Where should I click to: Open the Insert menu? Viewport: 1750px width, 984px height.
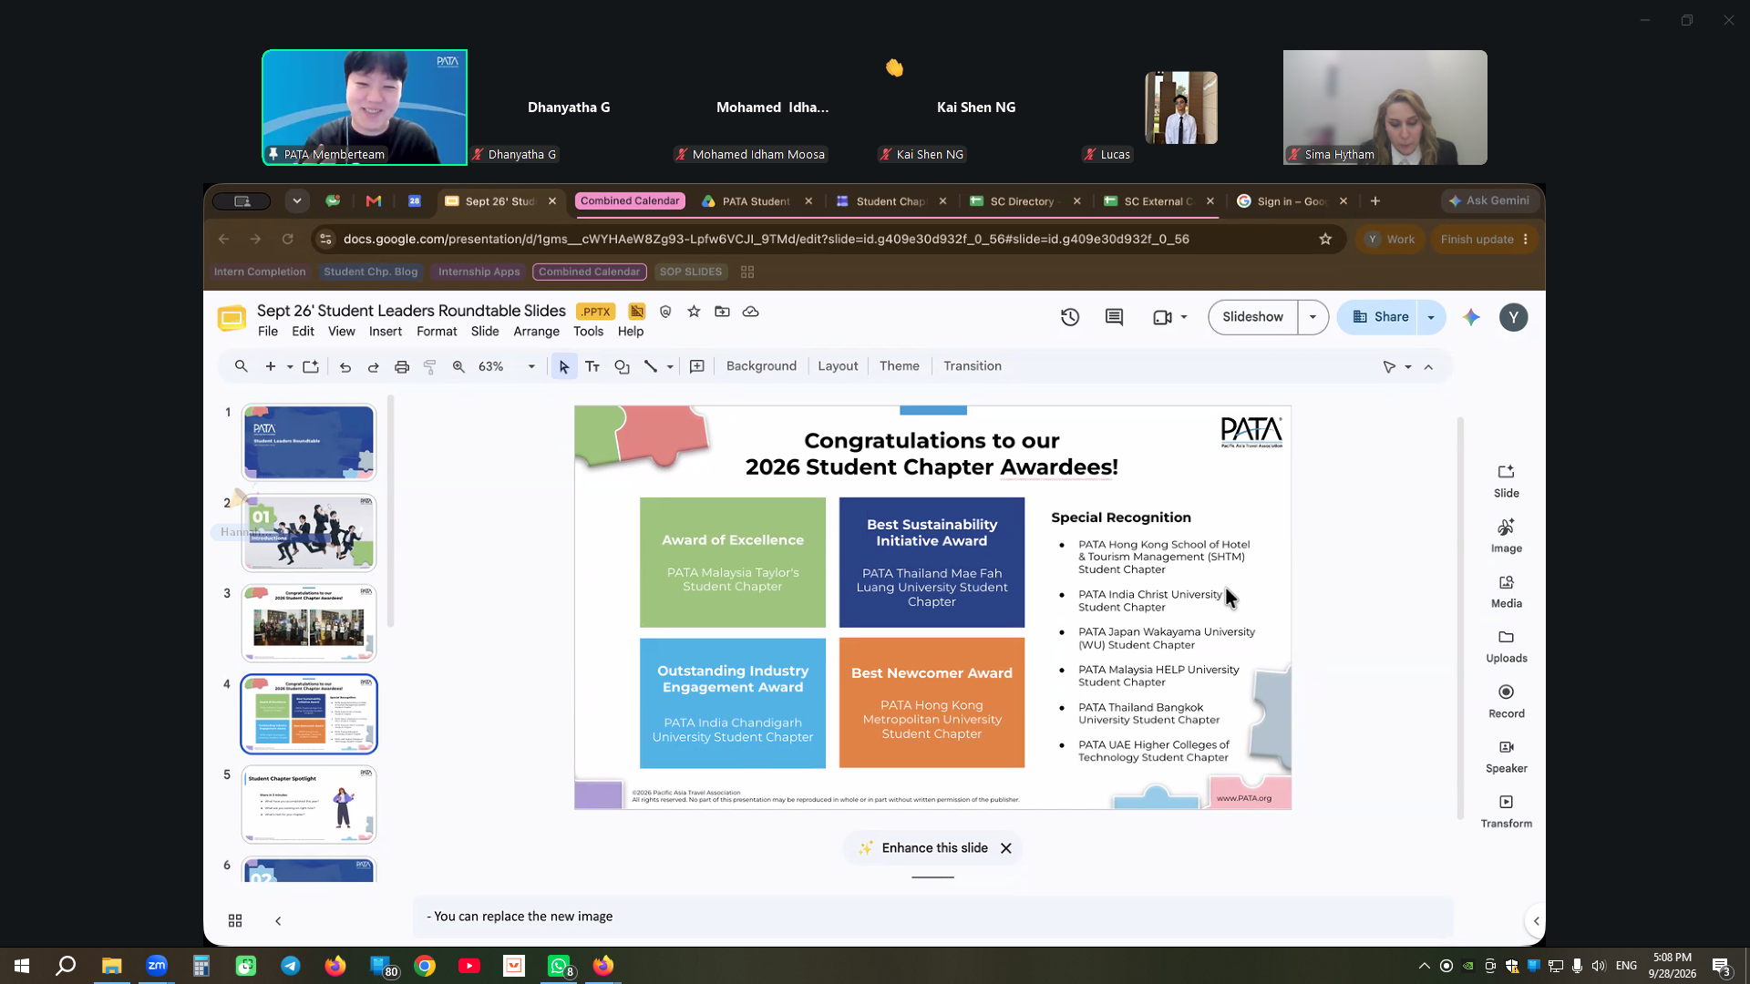coord(386,332)
